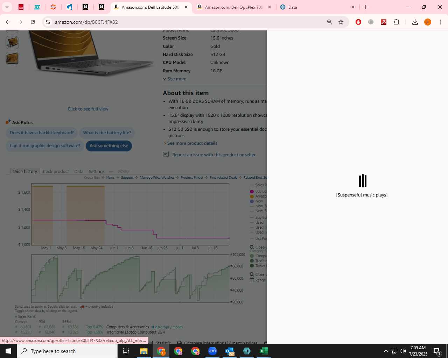
Task: Toggle Sales Rank legend entry
Action: pyautogui.click(x=258, y=185)
